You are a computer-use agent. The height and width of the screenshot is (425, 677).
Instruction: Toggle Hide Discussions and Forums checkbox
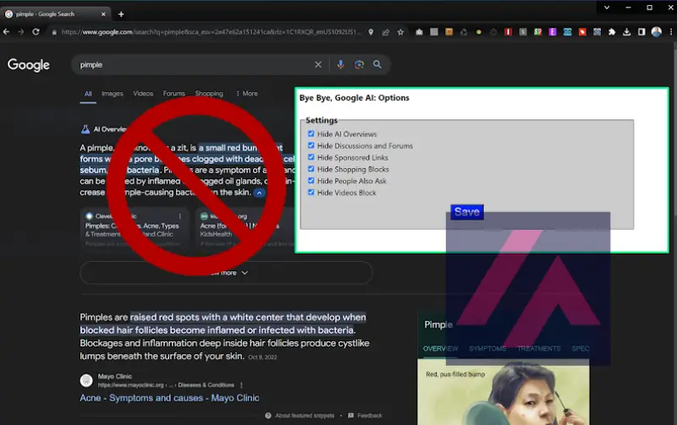[311, 145]
